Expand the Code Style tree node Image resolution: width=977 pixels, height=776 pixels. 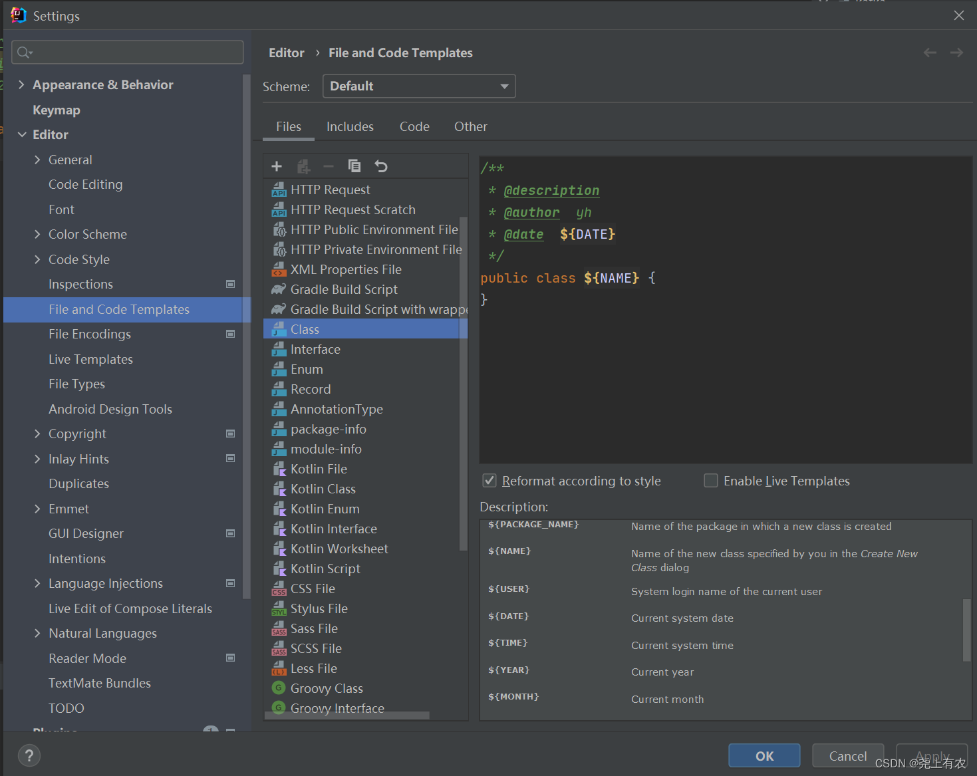coord(37,259)
